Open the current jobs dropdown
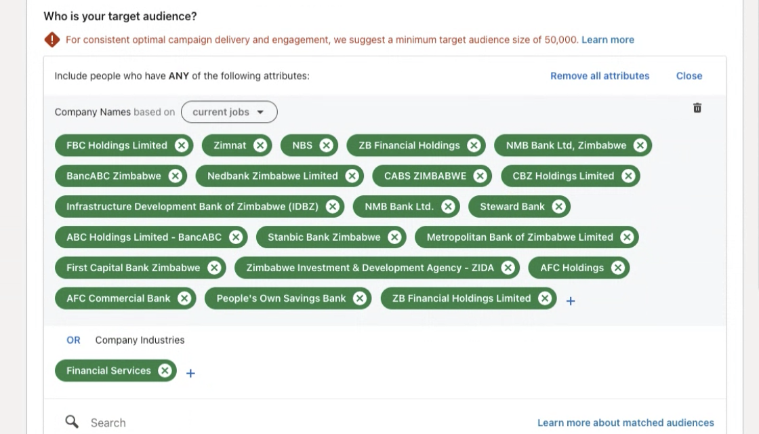The width and height of the screenshot is (759, 434). click(228, 112)
